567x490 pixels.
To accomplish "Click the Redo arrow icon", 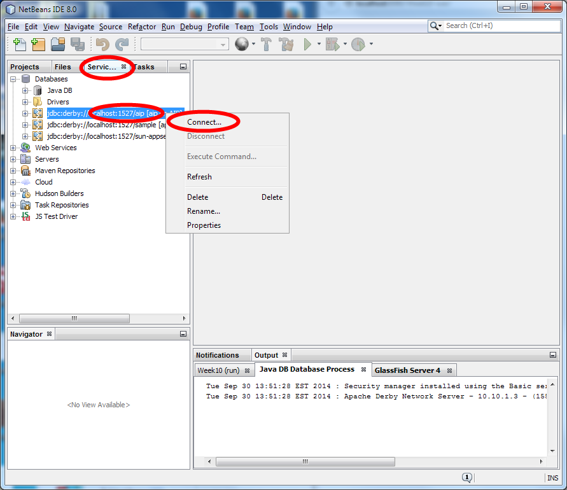I will coord(121,44).
